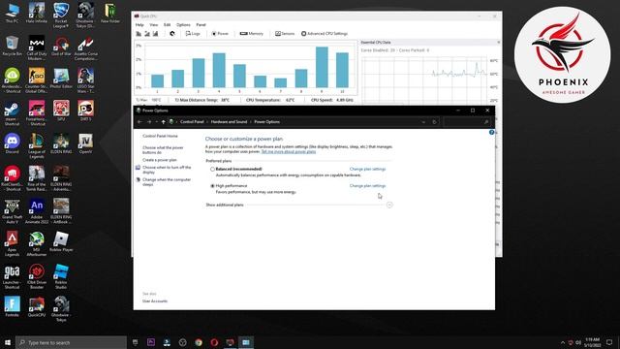This screenshot has width=620, height=349.
Task: Open Tell me more about power plans link
Action: pos(289,151)
